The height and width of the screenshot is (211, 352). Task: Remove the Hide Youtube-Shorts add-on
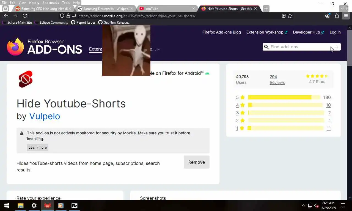pos(197,162)
